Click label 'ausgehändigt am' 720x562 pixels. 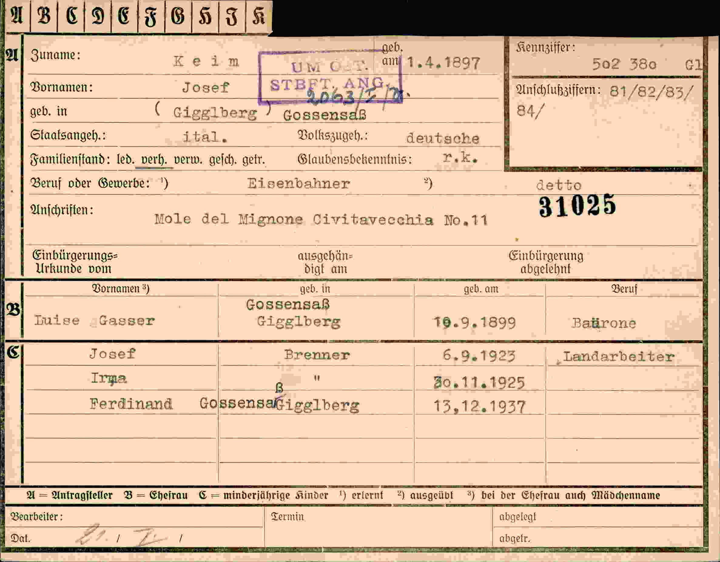[x=325, y=262]
